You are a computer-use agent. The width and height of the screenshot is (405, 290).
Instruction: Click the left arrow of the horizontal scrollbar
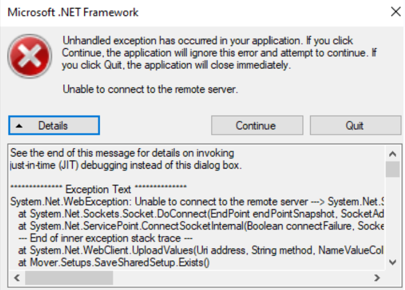[17, 278]
